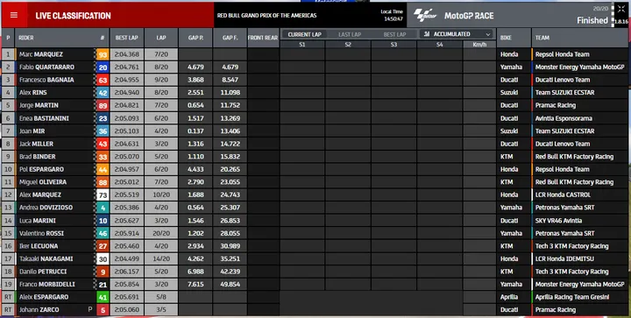Click position 1 cell

[x=8, y=54]
